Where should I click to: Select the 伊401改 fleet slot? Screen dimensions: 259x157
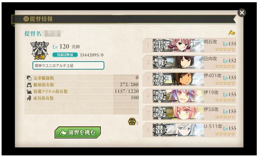(x=189, y=79)
